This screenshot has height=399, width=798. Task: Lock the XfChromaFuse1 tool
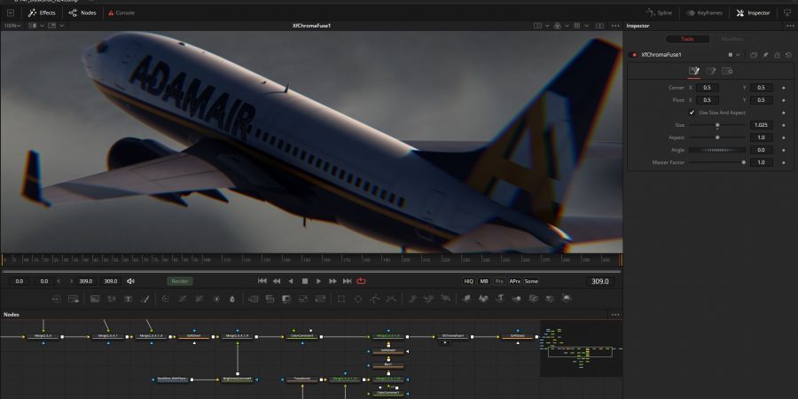pos(777,54)
